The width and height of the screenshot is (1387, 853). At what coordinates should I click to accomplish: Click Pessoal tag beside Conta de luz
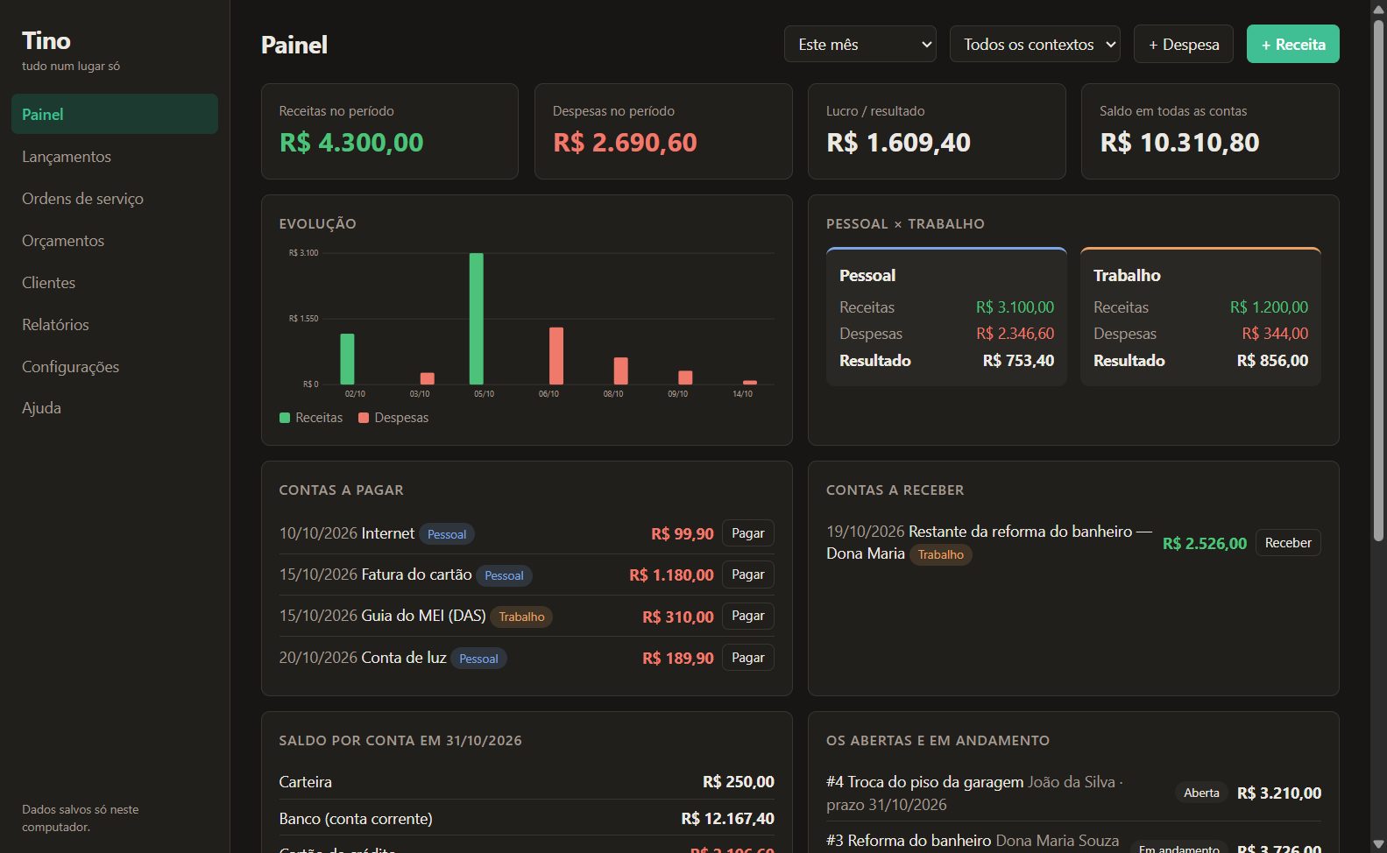(478, 659)
